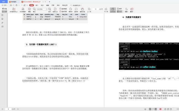Zoom in with 放大 magnifier
This screenshot has height=111, width=179.
point(50,10)
